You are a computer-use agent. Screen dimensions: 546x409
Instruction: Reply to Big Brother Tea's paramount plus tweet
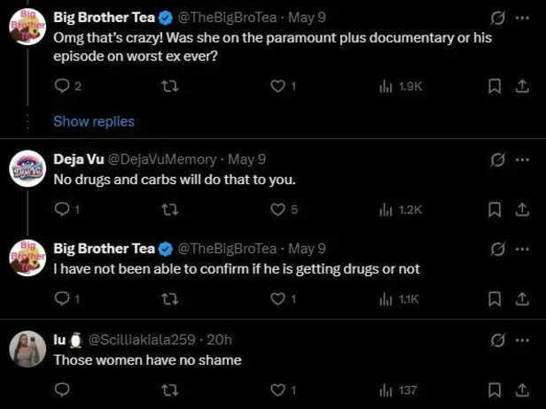click(62, 86)
